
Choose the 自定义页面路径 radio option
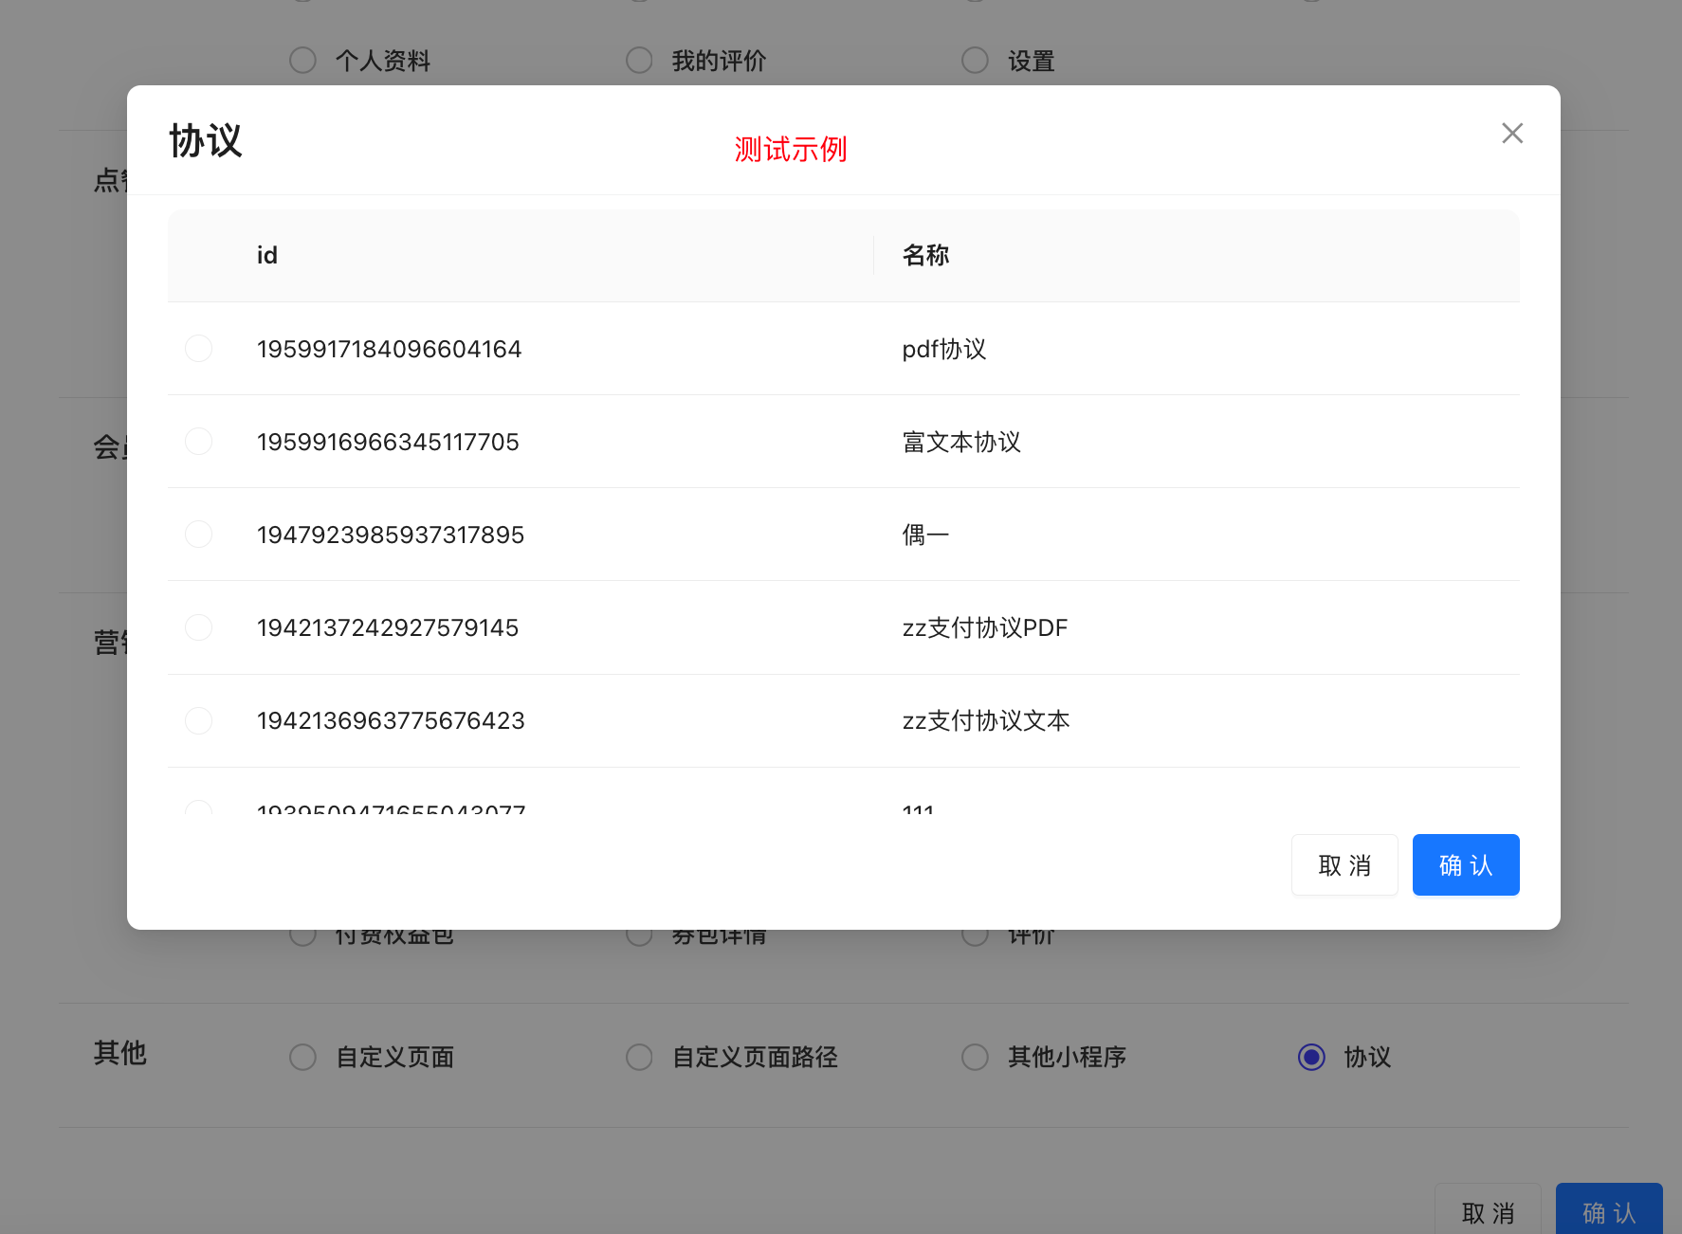pyautogui.click(x=639, y=1057)
